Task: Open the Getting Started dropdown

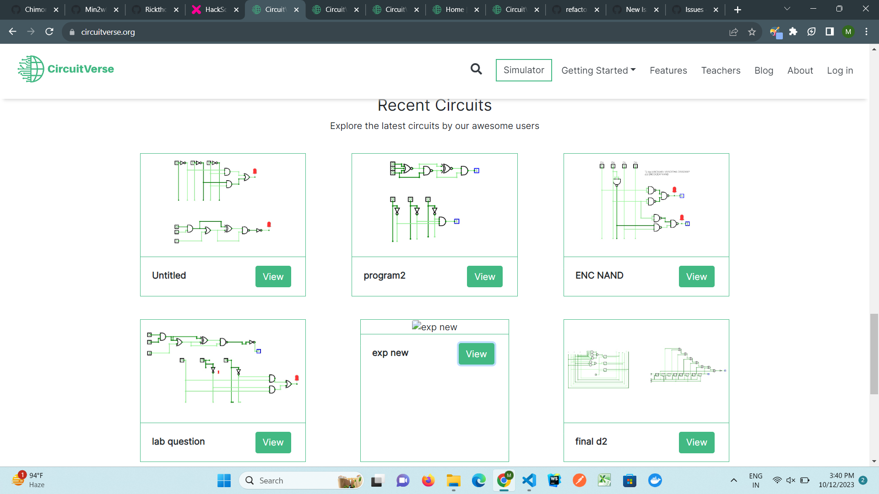Action: click(598, 70)
